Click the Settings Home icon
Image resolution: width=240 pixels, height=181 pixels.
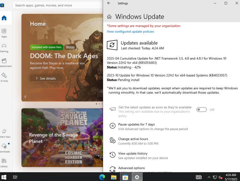click(x=109, y=17)
